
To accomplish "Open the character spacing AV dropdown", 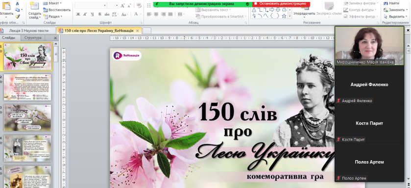I will pos(115,14).
